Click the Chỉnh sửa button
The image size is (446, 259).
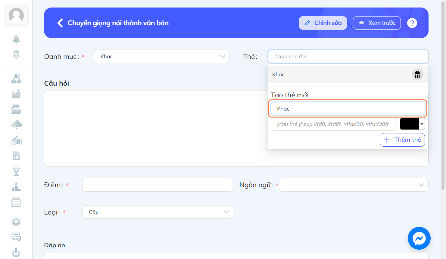tap(323, 23)
